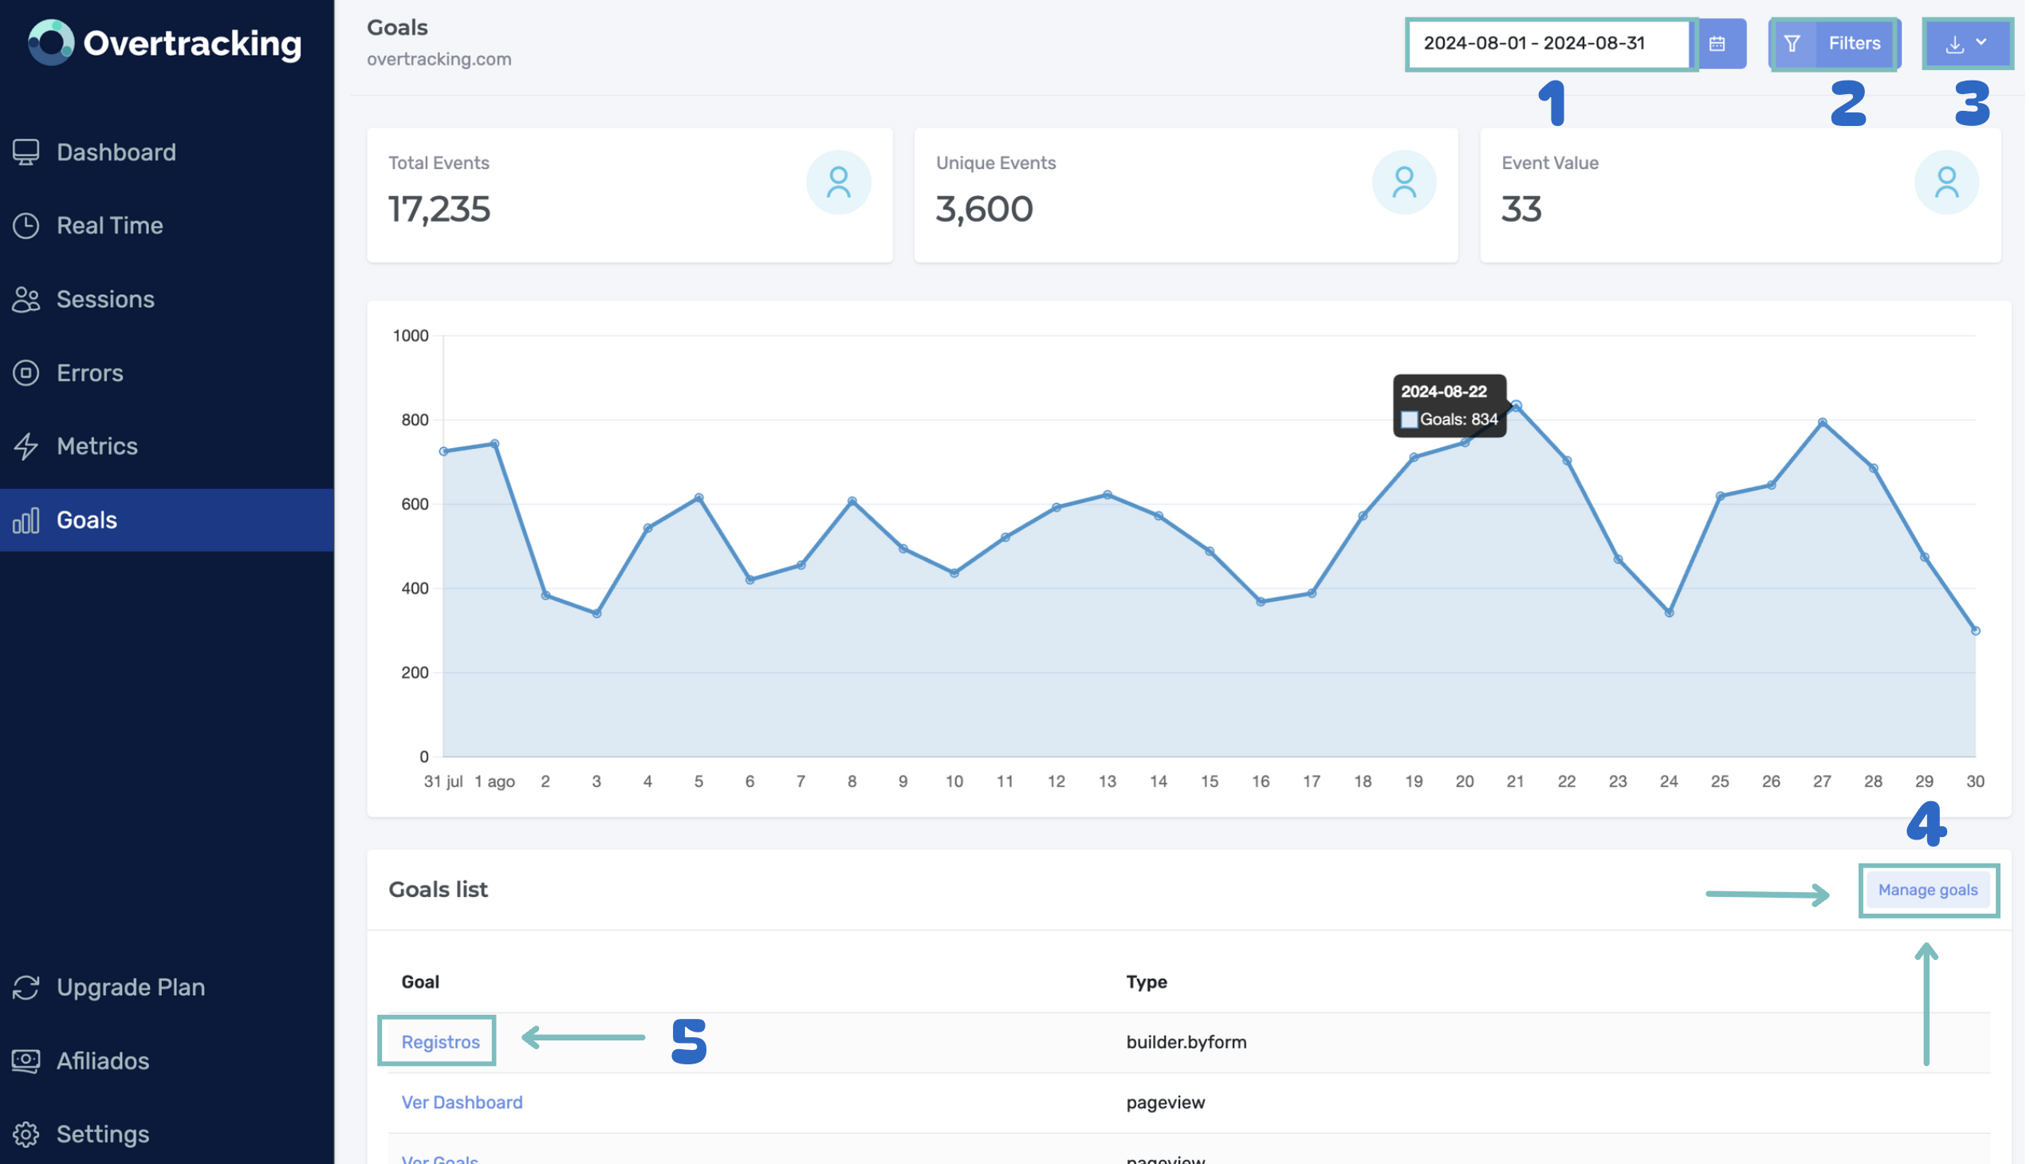Image resolution: width=2030 pixels, height=1164 pixels.
Task: Click the overtracking.com subtitle
Action: coord(440,58)
